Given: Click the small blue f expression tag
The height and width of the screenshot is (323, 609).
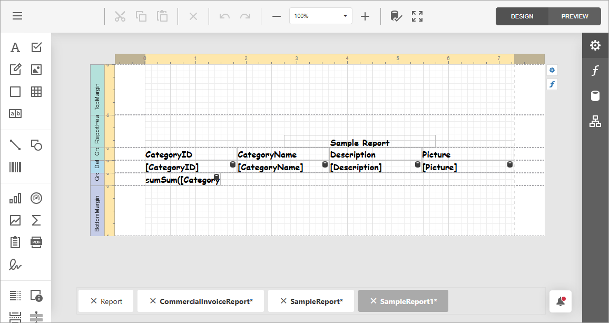Looking at the screenshot, I should (552, 84).
